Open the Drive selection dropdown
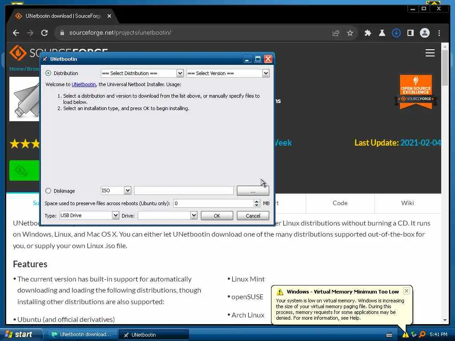The image size is (455, 341). 168,215
